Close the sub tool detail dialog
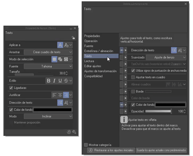 186,4
